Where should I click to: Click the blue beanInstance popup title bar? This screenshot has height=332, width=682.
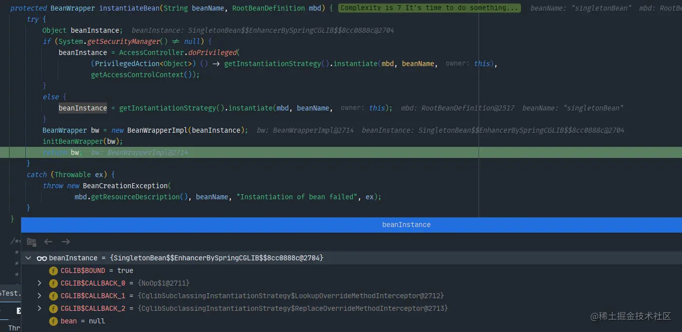(351, 225)
